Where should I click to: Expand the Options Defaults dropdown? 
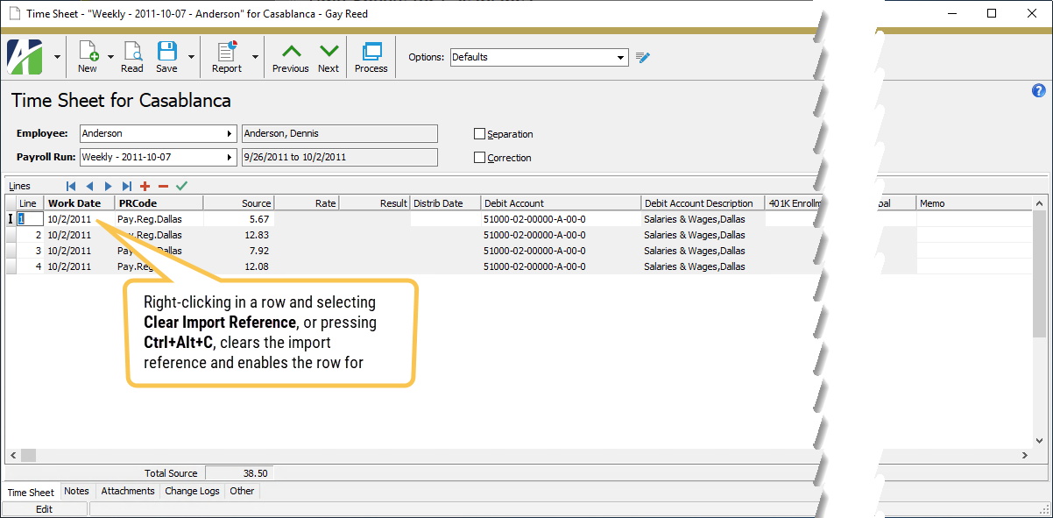tap(621, 58)
